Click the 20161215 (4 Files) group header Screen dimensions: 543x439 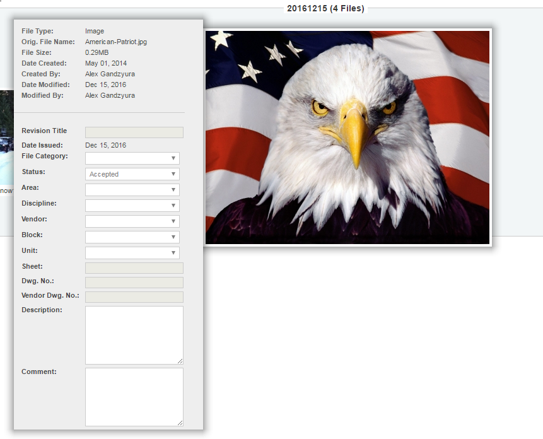pyautogui.click(x=325, y=8)
